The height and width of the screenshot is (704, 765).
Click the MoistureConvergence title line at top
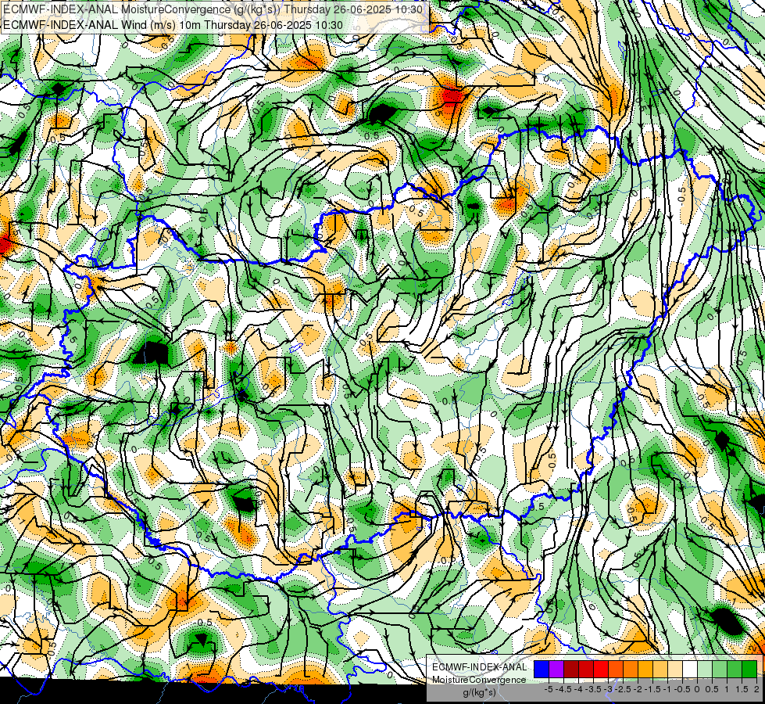click(213, 9)
